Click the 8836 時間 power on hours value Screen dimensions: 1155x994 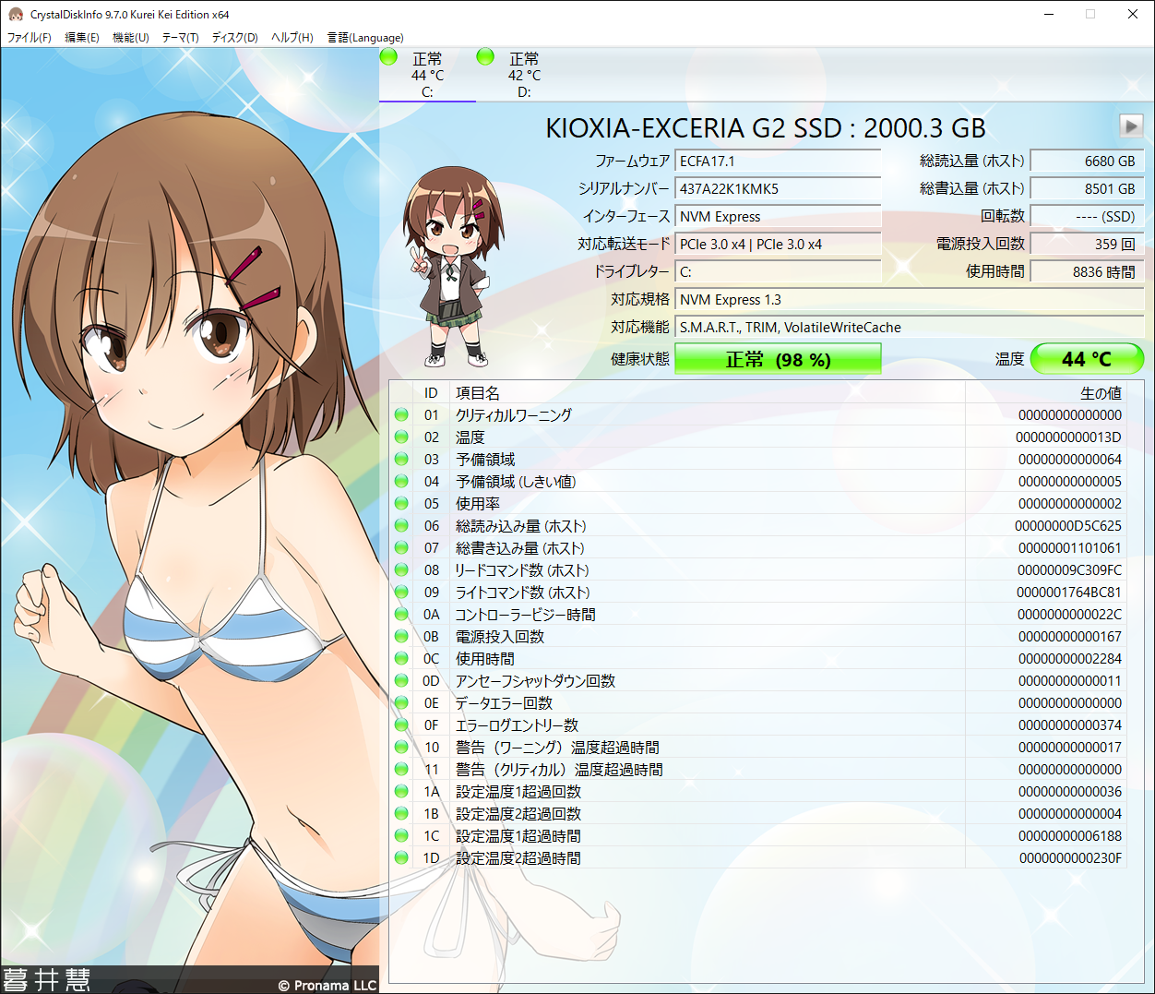1087,272
